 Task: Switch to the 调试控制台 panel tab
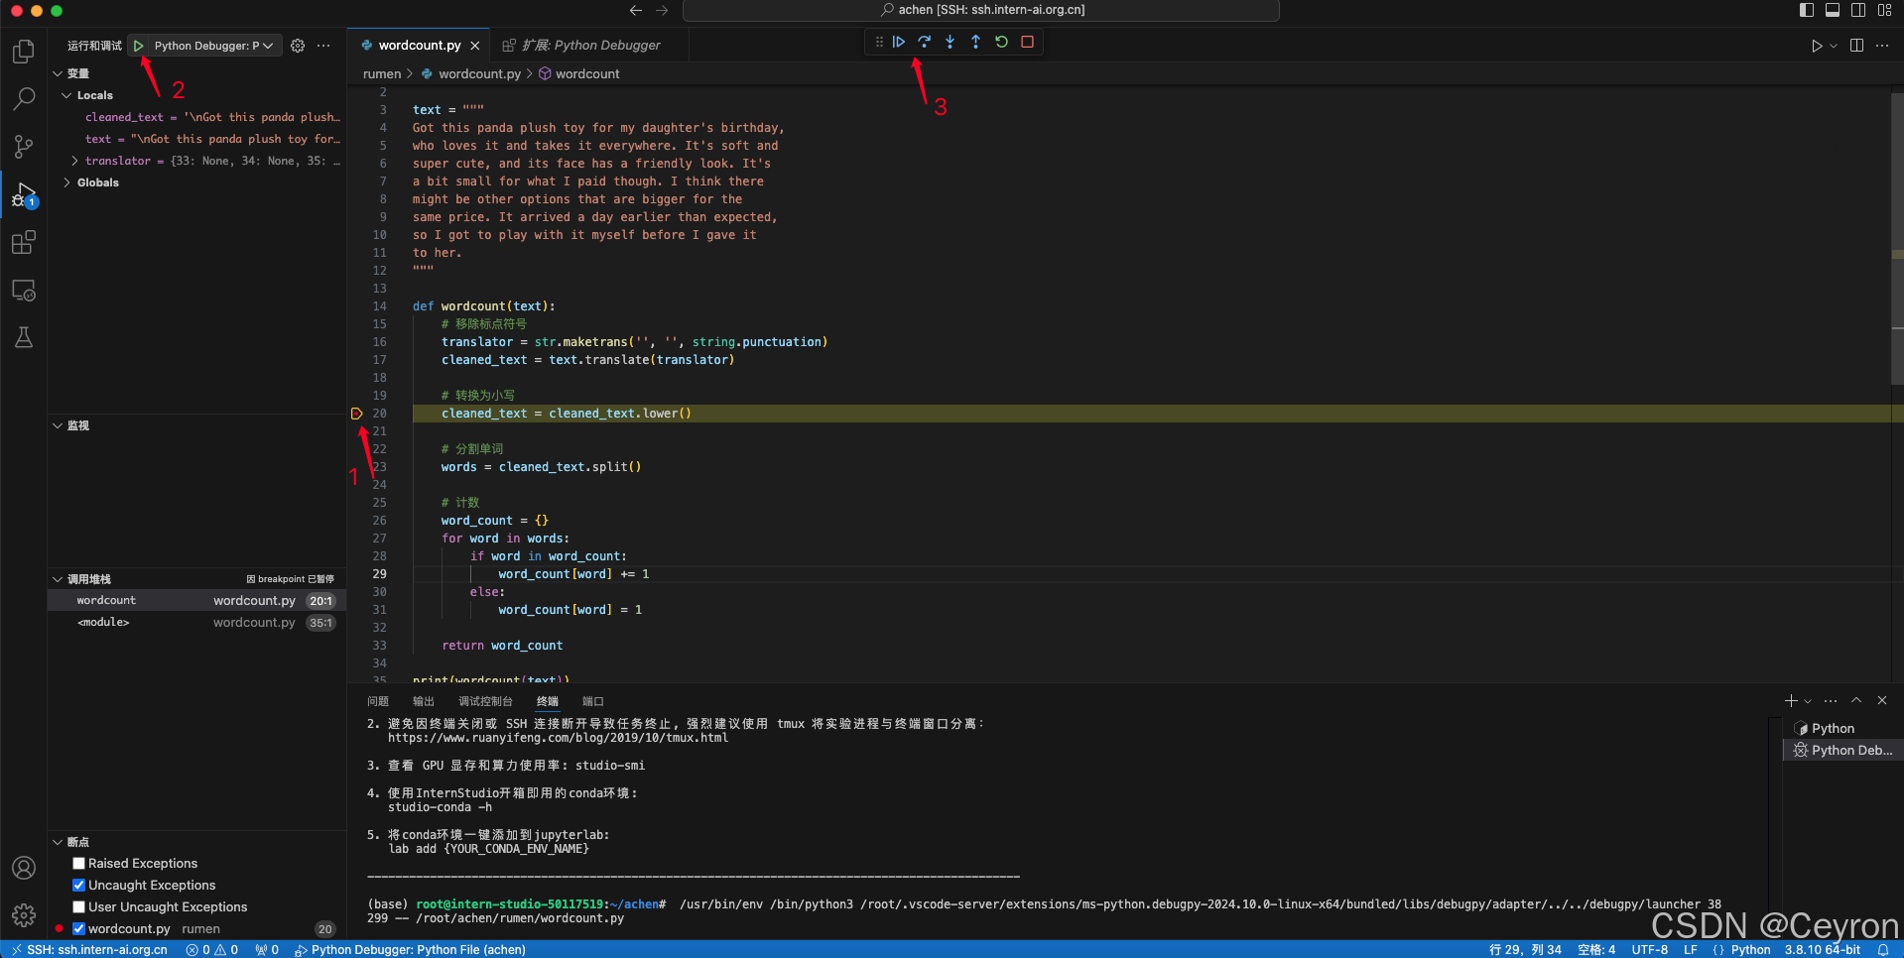(x=485, y=701)
